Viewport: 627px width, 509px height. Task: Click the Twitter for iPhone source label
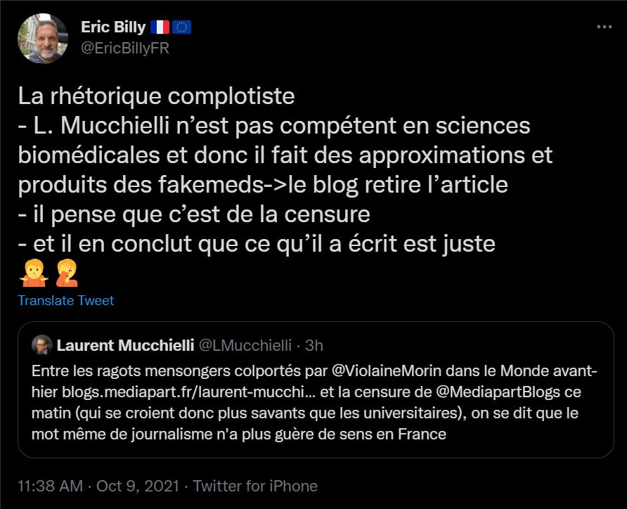[x=255, y=486]
